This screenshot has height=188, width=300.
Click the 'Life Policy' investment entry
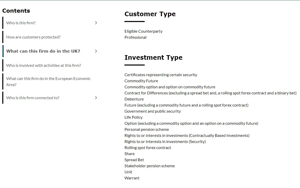coord(133,117)
